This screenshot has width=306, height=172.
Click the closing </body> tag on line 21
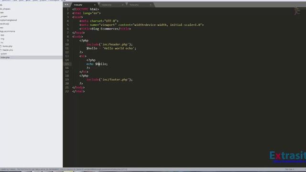78,87
